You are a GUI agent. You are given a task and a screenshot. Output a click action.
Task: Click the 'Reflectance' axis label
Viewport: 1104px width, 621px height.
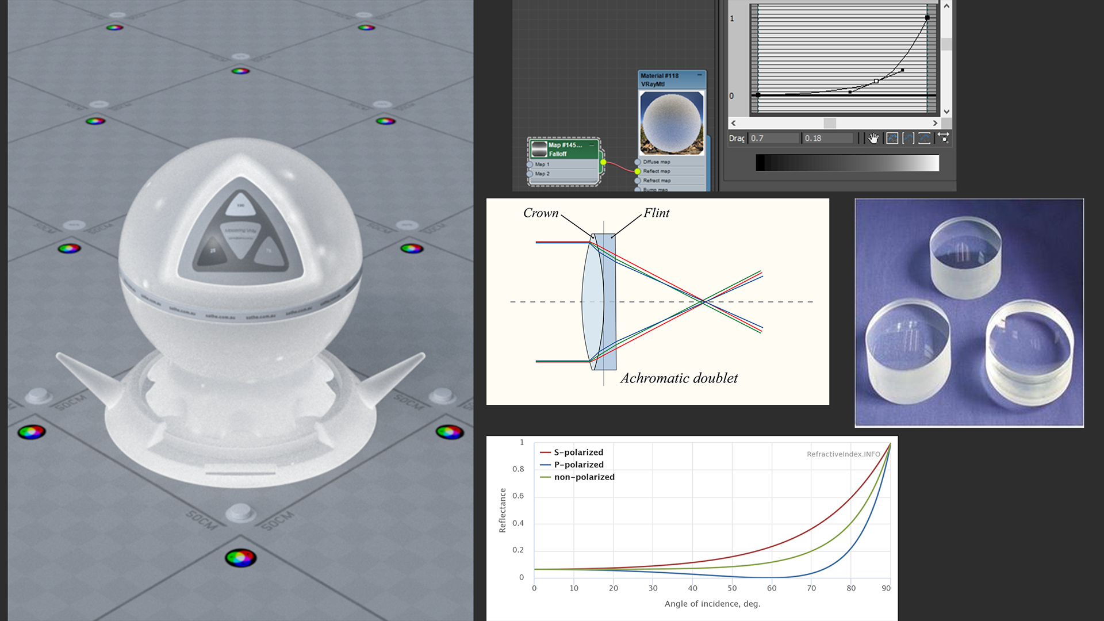point(503,510)
